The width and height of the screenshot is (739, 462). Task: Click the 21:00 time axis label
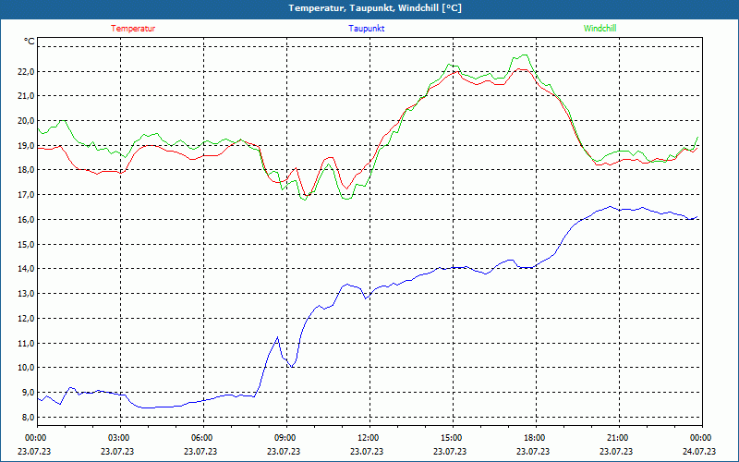[x=617, y=438]
